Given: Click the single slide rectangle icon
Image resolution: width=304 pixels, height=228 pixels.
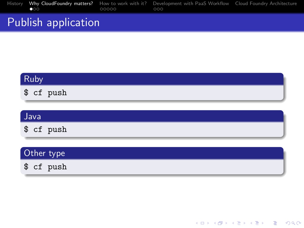Looking at the screenshot, I should pyautogui.click(x=202, y=223).
